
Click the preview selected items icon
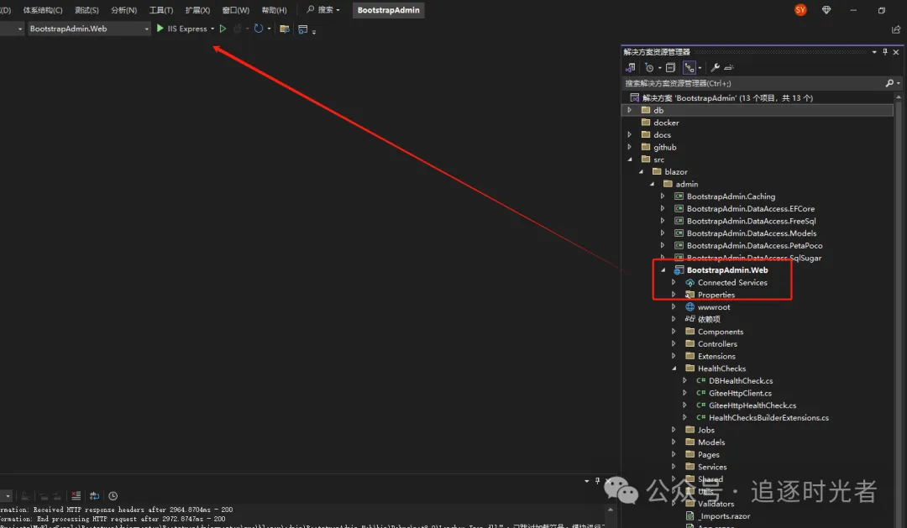click(x=729, y=68)
